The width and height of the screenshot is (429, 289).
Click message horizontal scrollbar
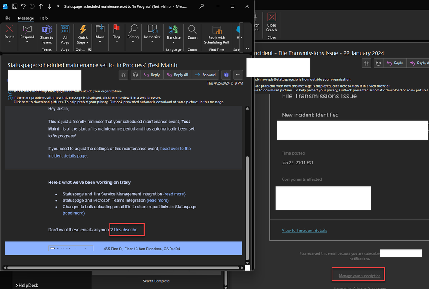[x=123, y=268]
